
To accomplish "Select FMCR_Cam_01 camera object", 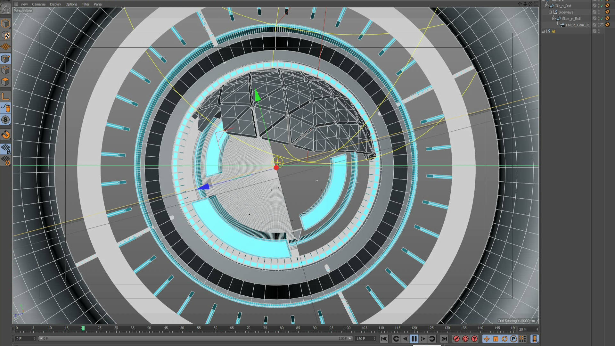I will (577, 25).
